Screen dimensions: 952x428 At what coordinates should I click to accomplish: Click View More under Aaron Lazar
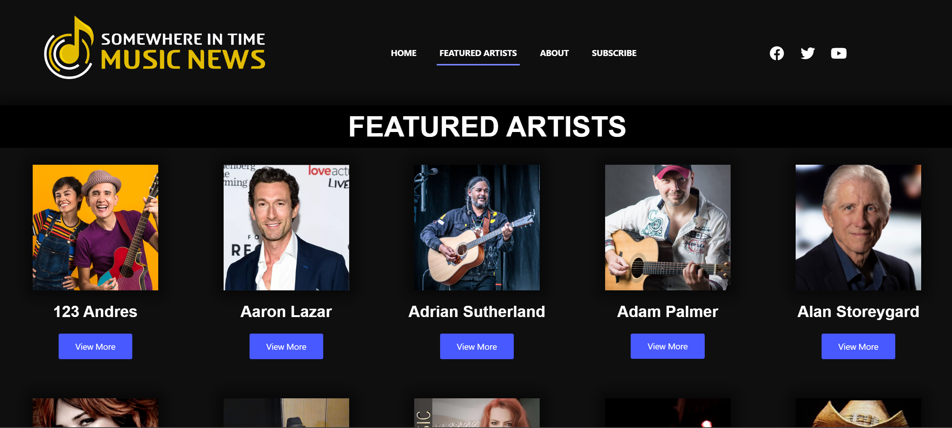pyautogui.click(x=286, y=346)
